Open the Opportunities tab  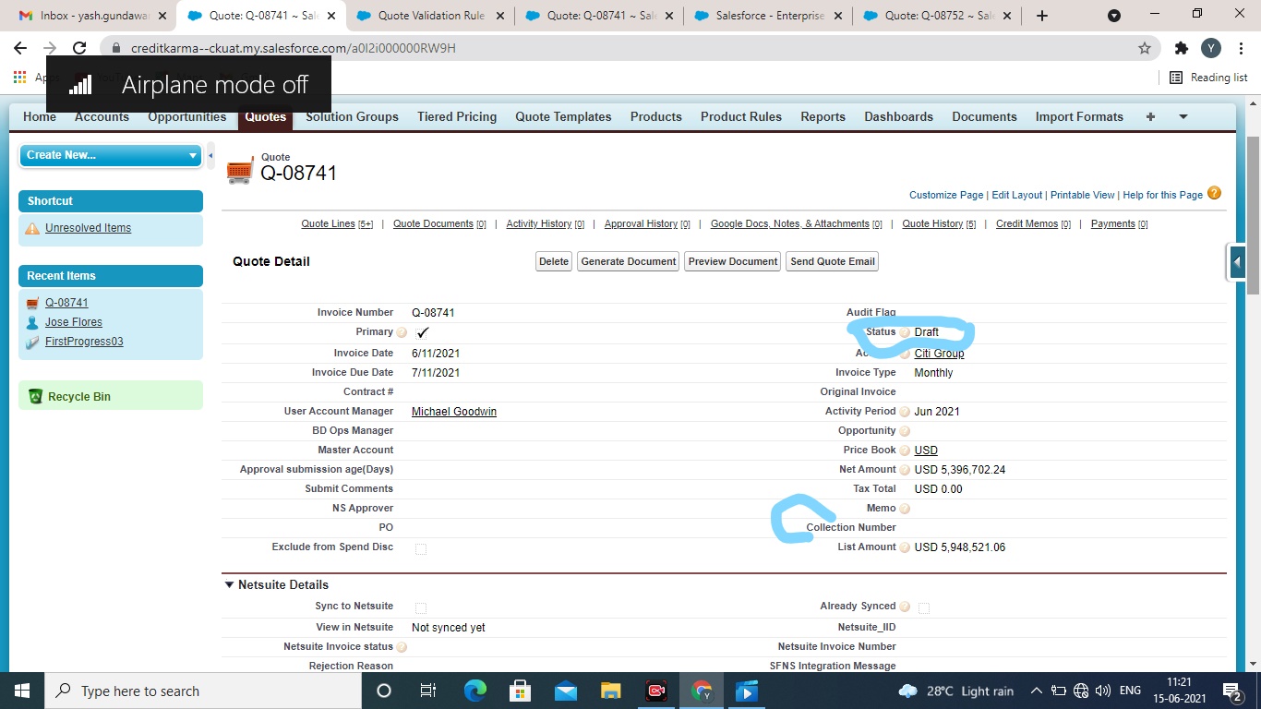tap(187, 117)
